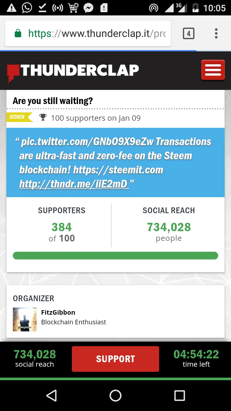Tap the green secure padlock icon
The height and width of the screenshot is (411, 231).
[x=18, y=33]
